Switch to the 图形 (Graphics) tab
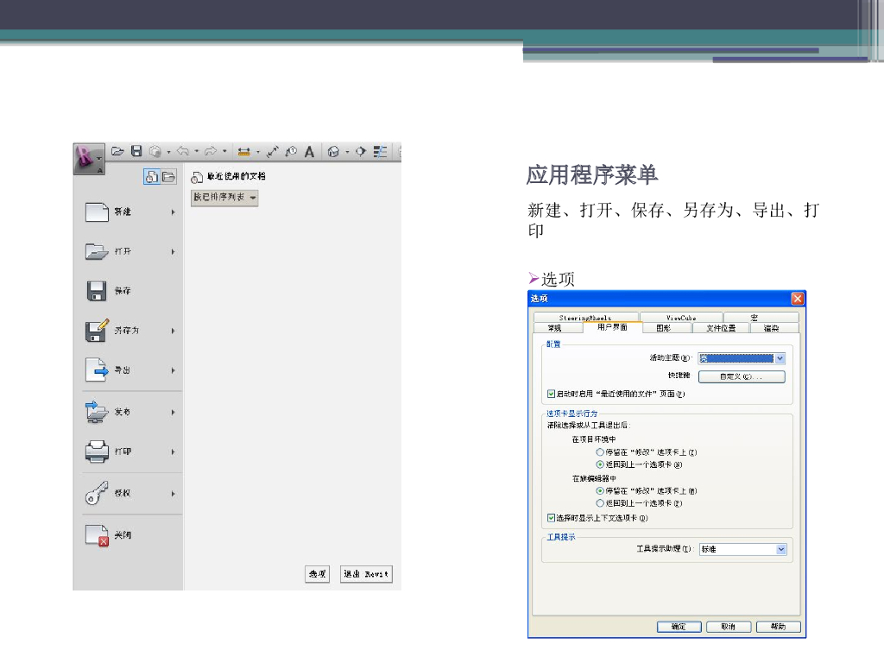This screenshot has height=663, width=884. [x=663, y=328]
